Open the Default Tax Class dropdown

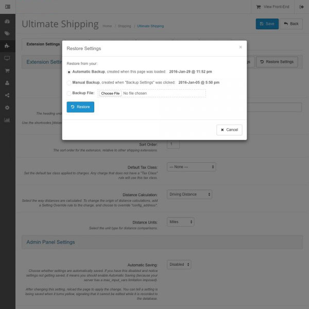pos(191,167)
